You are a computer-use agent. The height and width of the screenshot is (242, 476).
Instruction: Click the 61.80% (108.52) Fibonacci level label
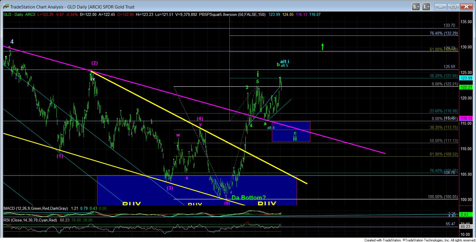444,154
